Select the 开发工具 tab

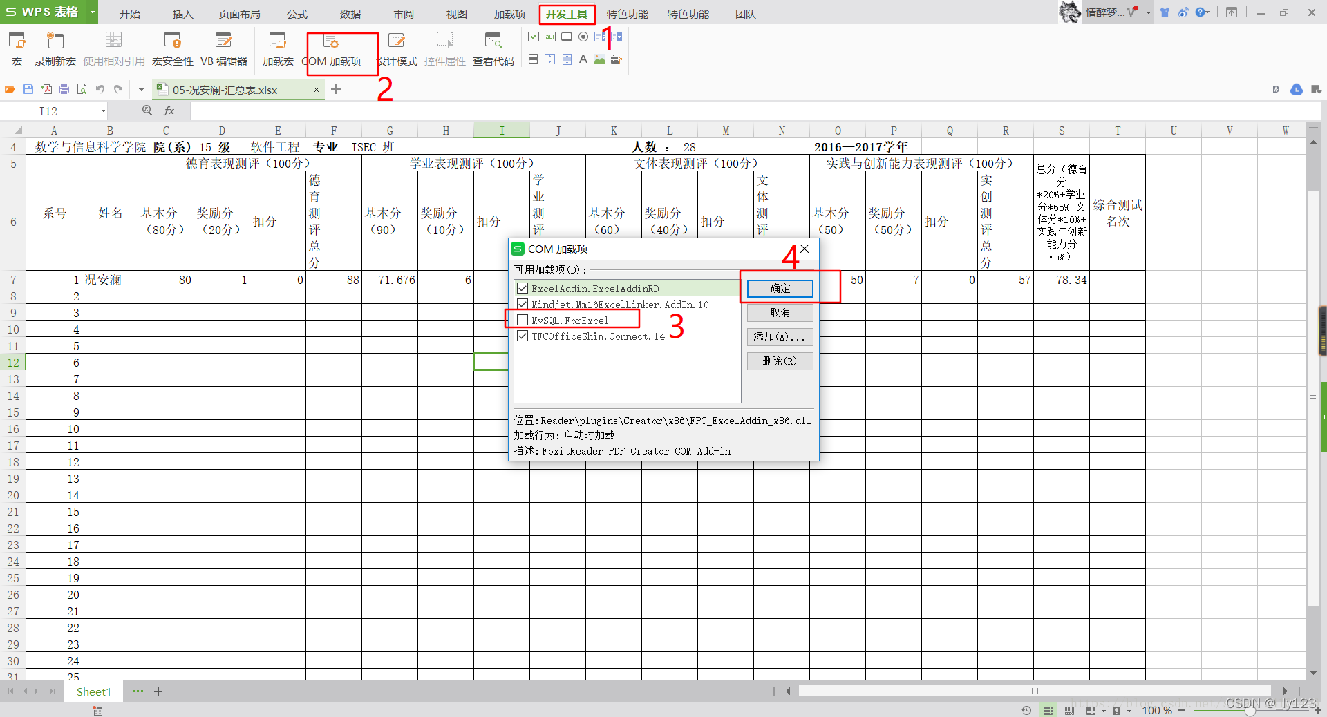567,14
